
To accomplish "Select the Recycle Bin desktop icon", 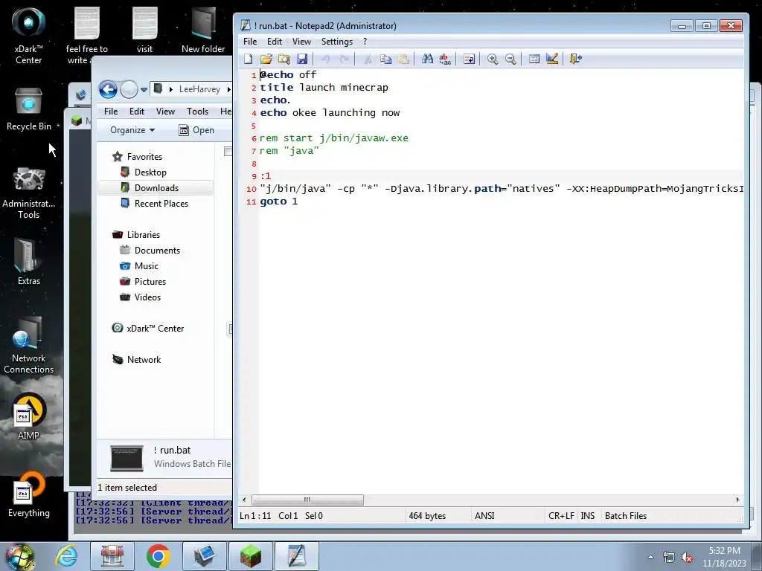I will (29, 110).
